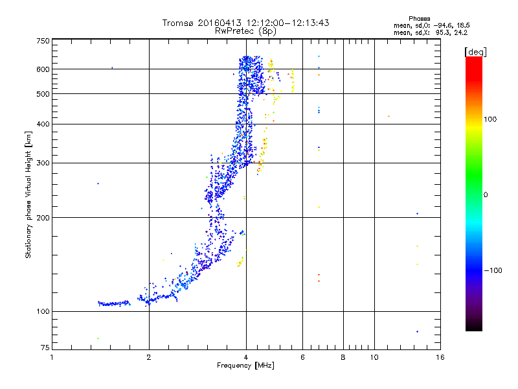
Task: Click the 'Phases' header text
Action: tap(419, 19)
